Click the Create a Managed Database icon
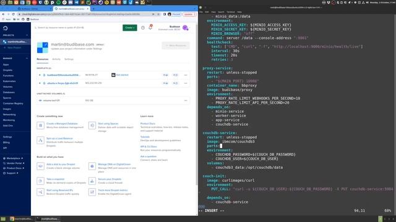Screen dimensions: 396x222 pos(40,125)
